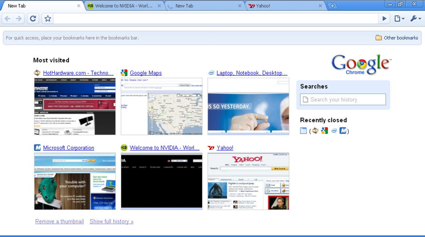Screen dimensions: 425x237
Task: Open the Other bookmarks folder
Action: pos(397,38)
